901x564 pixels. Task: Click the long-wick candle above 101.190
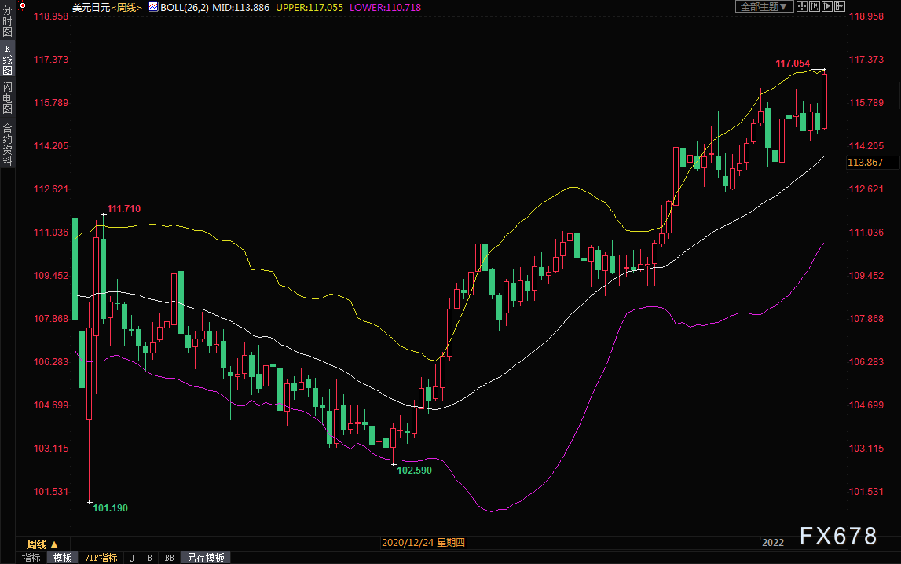pyautogui.click(x=89, y=373)
